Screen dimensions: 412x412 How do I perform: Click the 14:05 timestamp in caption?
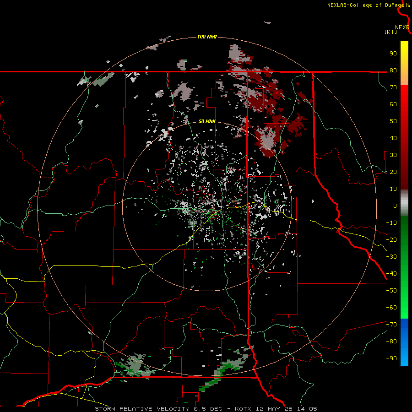(x=307, y=409)
